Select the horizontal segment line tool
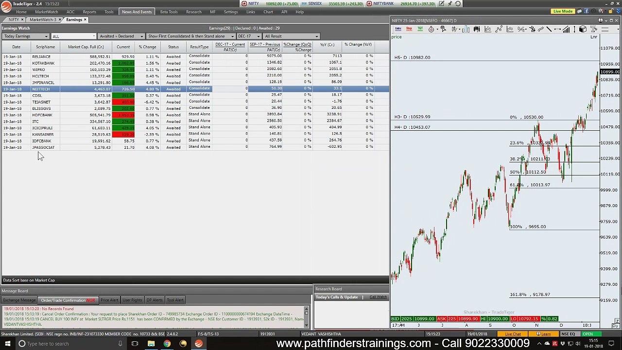 [x=557, y=29]
